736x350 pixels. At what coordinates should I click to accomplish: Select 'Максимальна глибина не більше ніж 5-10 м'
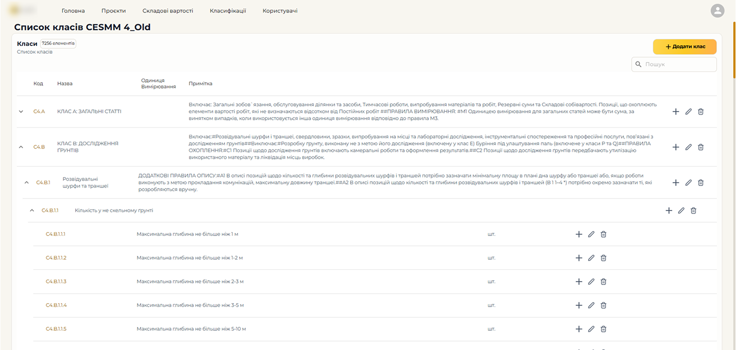pyautogui.click(x=192, y=329)
